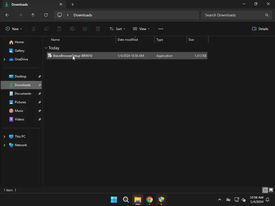
Task: Click the PC monitor icon in address bar
Action: [x=60, y=15]
